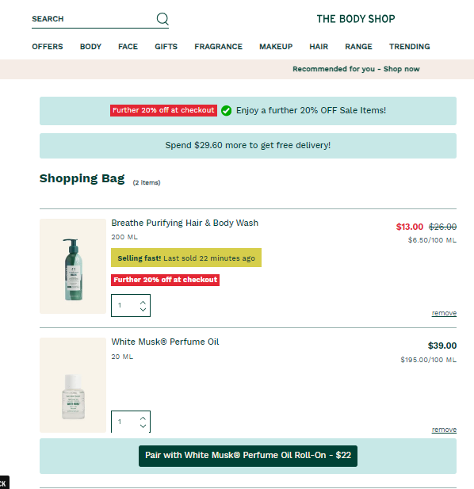This screenshot has width=474, height=489.
Task: Select the GIFTS navigation item
Action: (x=166, y=47)
